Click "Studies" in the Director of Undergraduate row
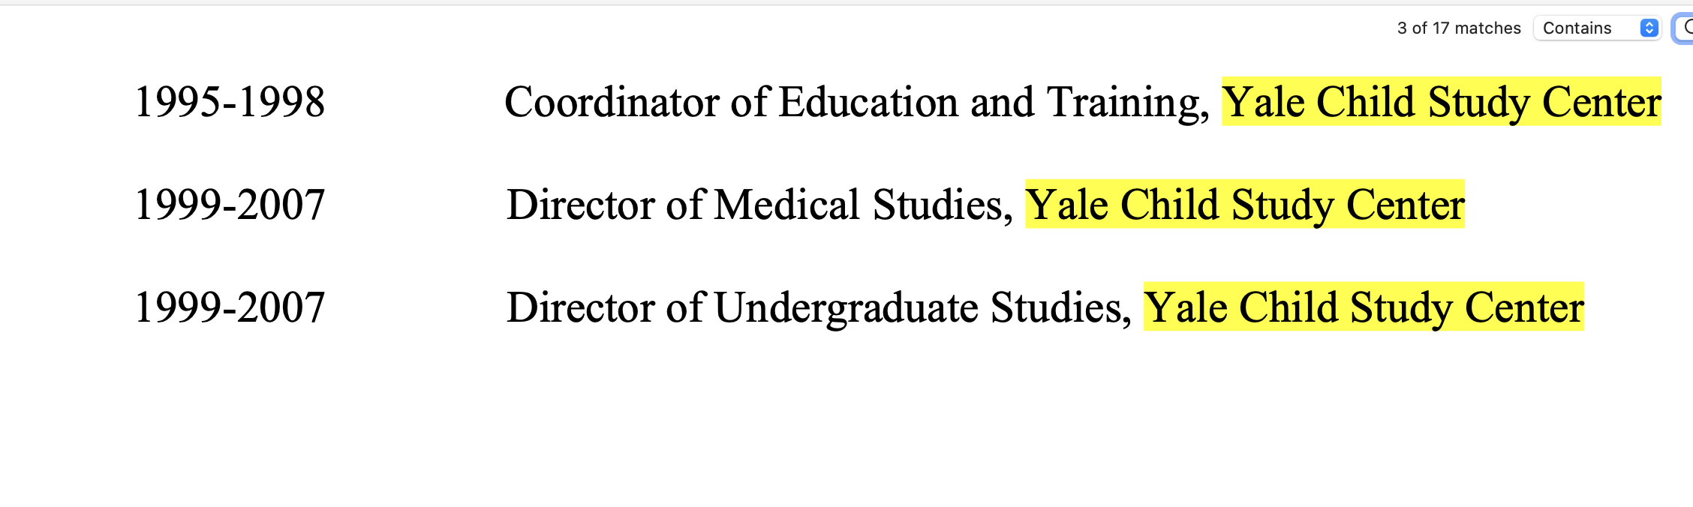1693x507 pixels. click(x=1060, y=307)
